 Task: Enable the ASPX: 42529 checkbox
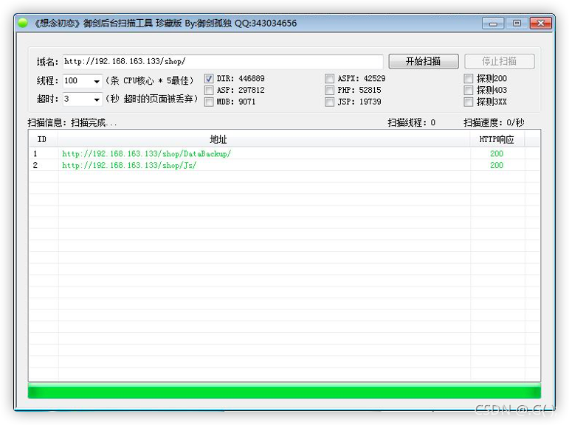[x=329, y=78]
